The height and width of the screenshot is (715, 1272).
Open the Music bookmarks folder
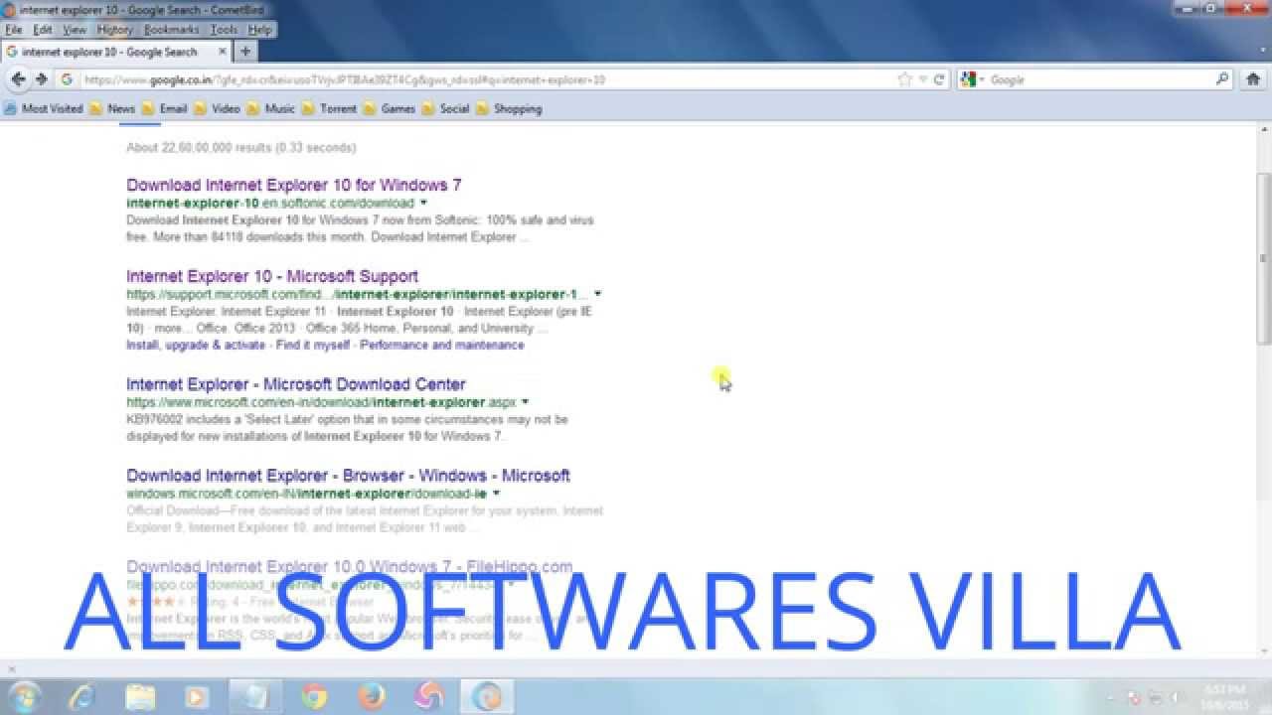[271, 108]
